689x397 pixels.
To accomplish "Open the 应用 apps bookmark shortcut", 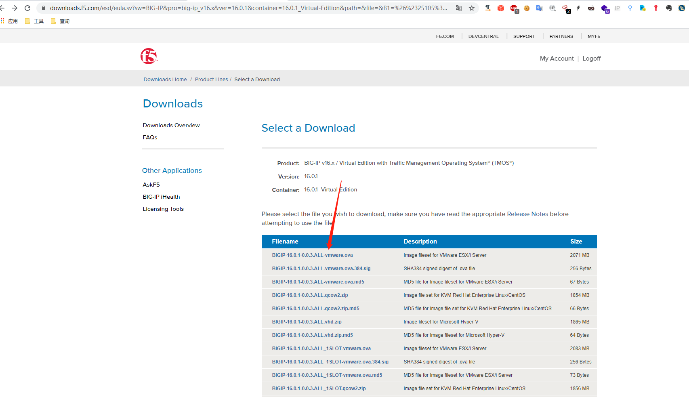I will pos(9,21).
